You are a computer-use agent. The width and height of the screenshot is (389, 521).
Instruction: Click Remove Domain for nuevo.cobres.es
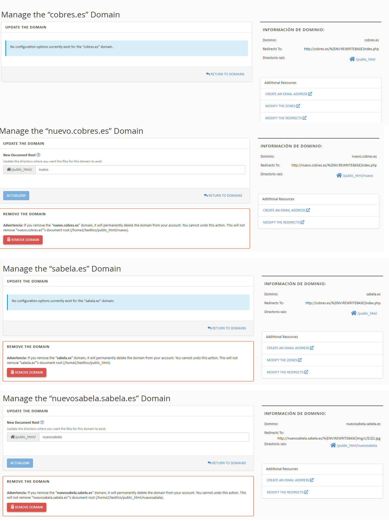pyautogui.click(x=23, y=240)
